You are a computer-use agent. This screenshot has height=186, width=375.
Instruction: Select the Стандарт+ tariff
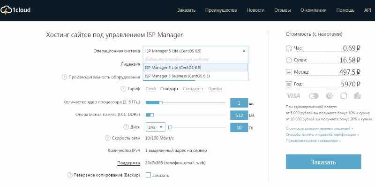coord(193,89)
